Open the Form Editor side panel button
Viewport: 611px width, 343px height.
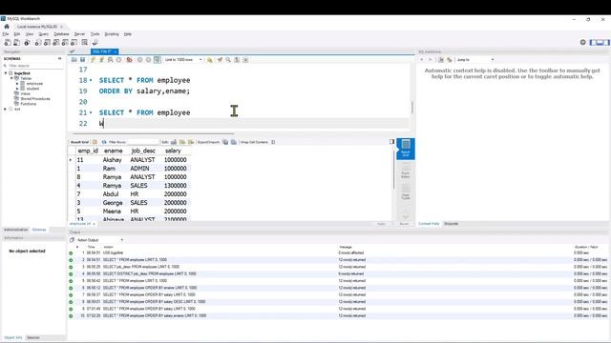(x=406, y=171)
